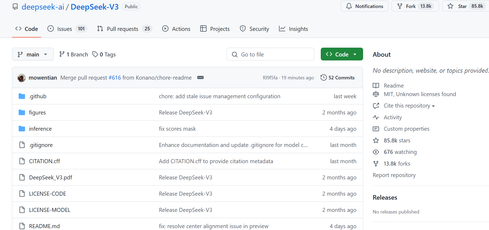Viewport: 489px width, 230px height.
Task: Open the main branch dropdown
Action: 33,54
